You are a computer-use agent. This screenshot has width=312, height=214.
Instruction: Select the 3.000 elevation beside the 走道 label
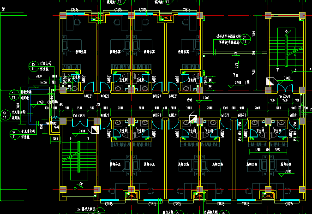click(206, 98)
